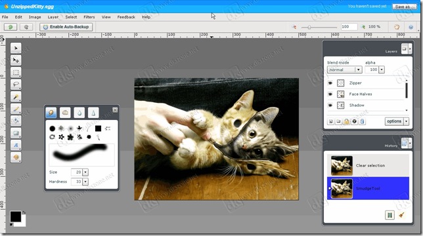The width and height of the screenshot is (423, 236).
Task: Click the layer options button
Action: (x=394, y=121)
